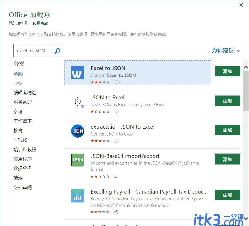Click the 'Imports and exports files' description
Image resolution: width=249 pixels, height=226 pixels.
[x=145, y=166]
